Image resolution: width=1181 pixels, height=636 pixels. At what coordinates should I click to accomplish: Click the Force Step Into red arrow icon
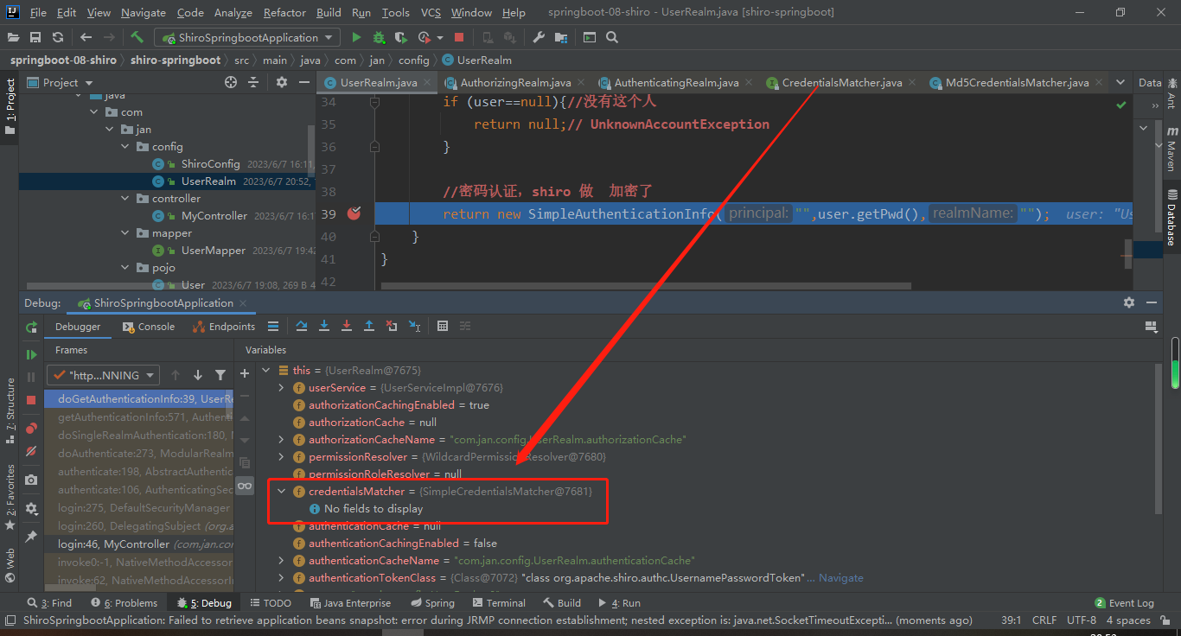pos(347,326)
